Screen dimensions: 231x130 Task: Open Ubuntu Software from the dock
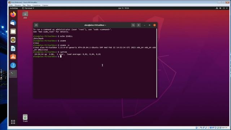13,57
